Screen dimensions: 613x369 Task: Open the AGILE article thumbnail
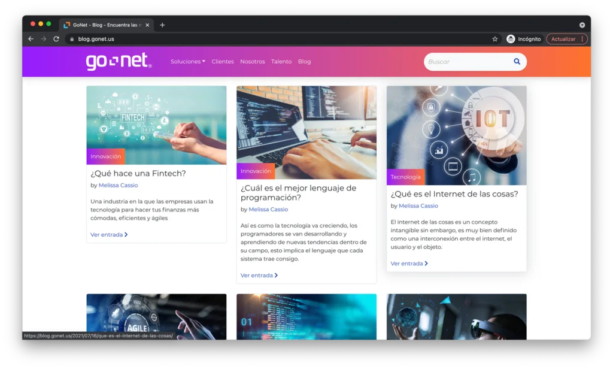pos(156,316)
